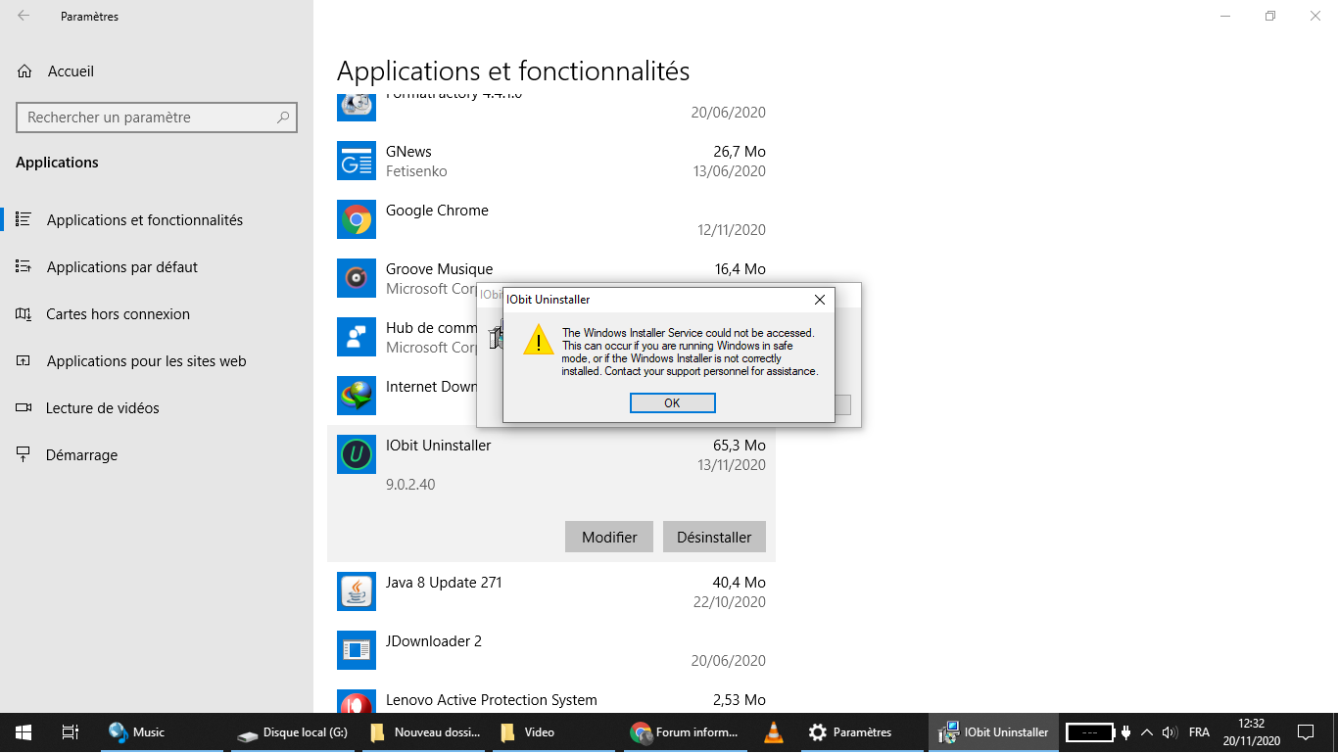Select the Groove Musique app icon
This screenshot has height=754, width=1338.
[357, 279]
